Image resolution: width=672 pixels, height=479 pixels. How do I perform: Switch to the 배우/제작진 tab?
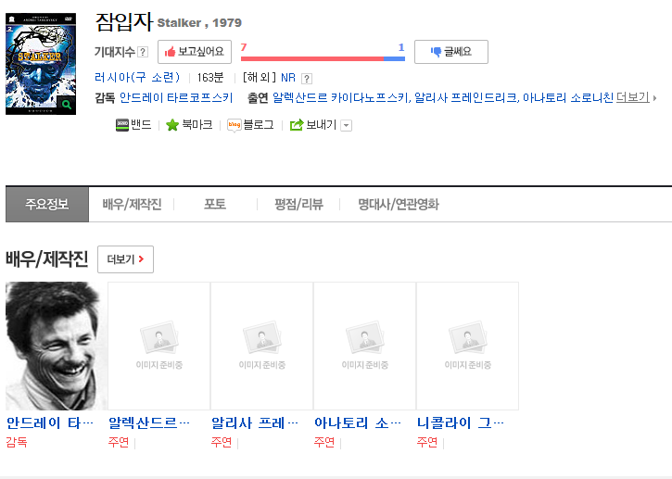pyautogui.click(x=132, y=205)
